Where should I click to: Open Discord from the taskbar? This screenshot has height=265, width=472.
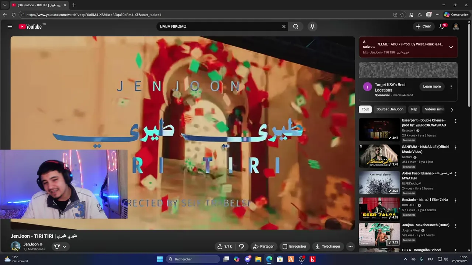tap(247, 259)
